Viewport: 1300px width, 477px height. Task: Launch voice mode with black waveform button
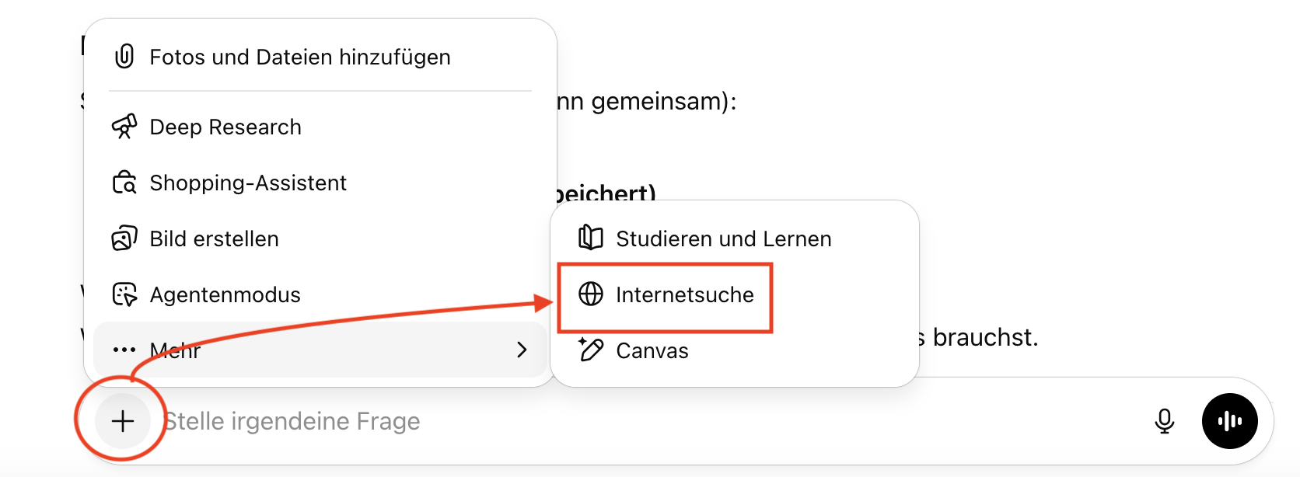(x=1229, y=421)
